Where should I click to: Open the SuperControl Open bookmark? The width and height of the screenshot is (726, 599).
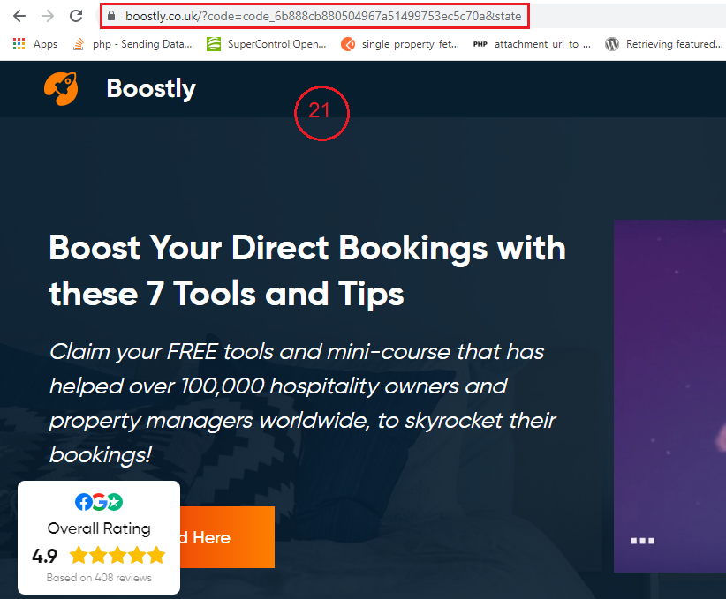[276, 44]
